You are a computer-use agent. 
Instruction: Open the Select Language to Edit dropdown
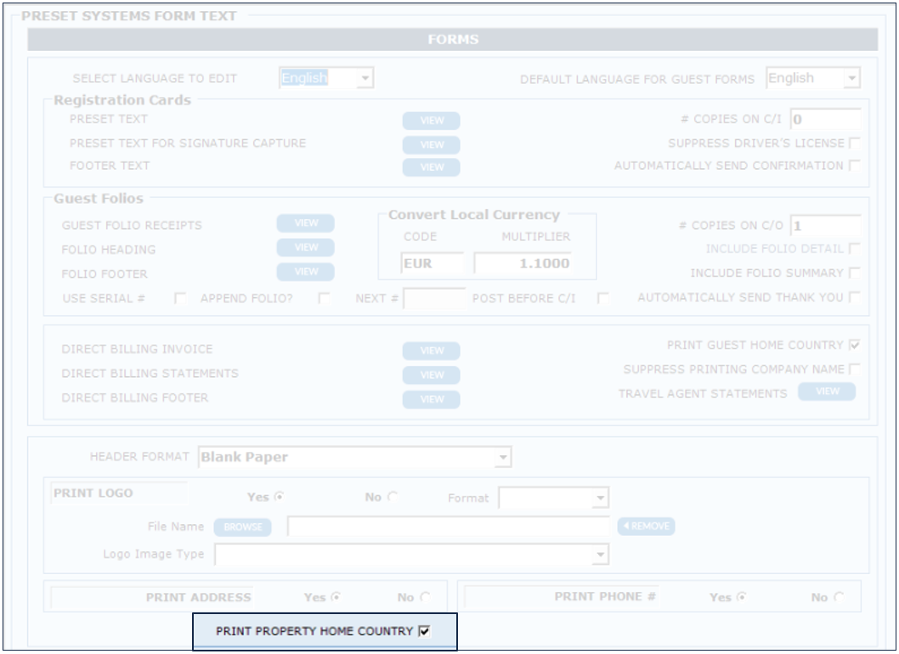365,79
